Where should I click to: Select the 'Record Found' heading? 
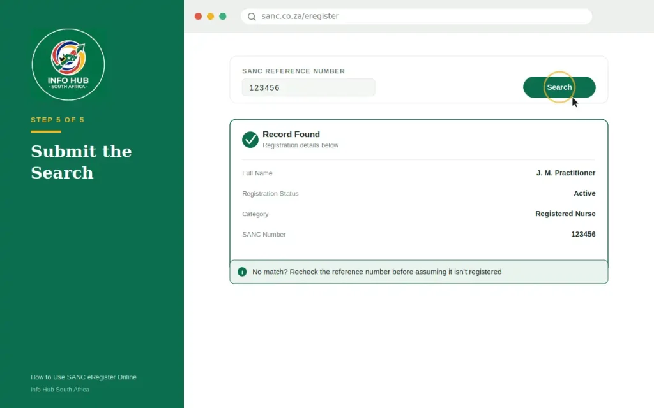click(x=291, y=134)
